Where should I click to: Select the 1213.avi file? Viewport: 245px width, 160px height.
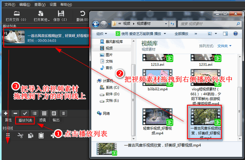tap(158, 60)
